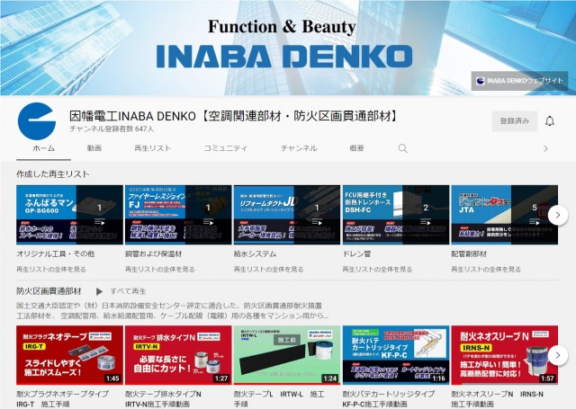Open video title 耐火テープL IRTW-L 施工手順

(279, 399)
